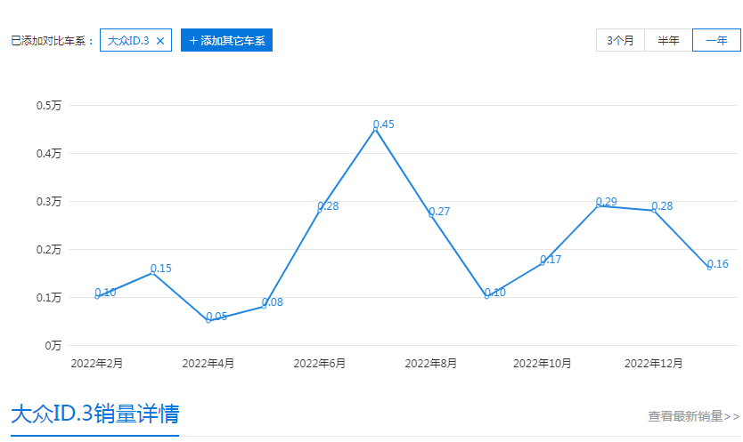The width and height of the screenshot is (743, 442).
Task: Click the 2022年4月 axis label
Action: coord(208,364)
